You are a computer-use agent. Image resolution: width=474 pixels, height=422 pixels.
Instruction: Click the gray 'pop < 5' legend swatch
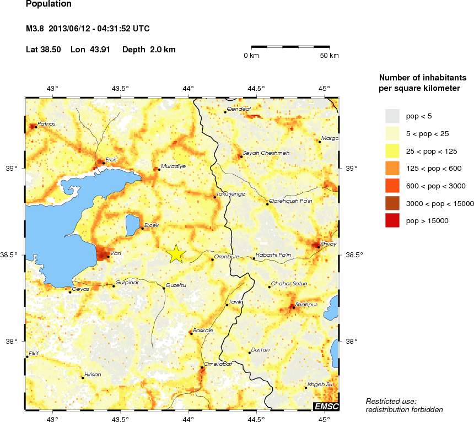tap(392, 116)
